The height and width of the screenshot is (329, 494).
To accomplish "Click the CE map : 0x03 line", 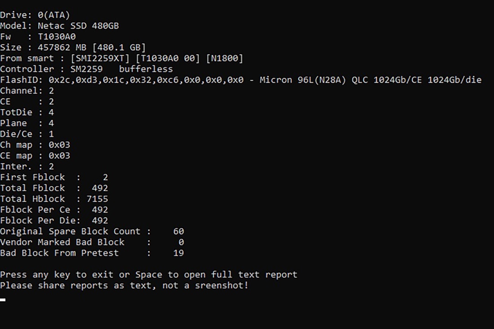I will (x=35, y=156).
